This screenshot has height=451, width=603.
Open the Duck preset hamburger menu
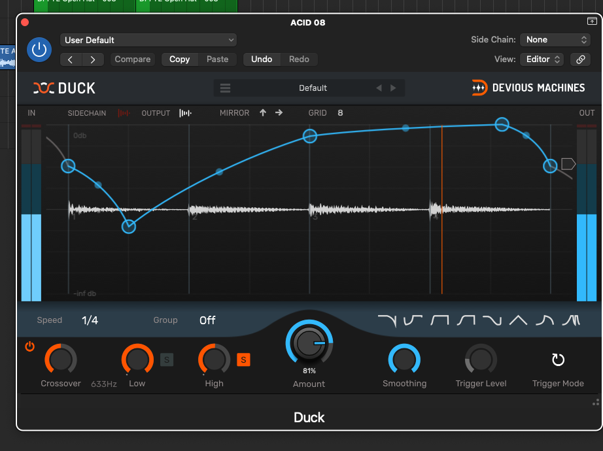click(226, 88)
